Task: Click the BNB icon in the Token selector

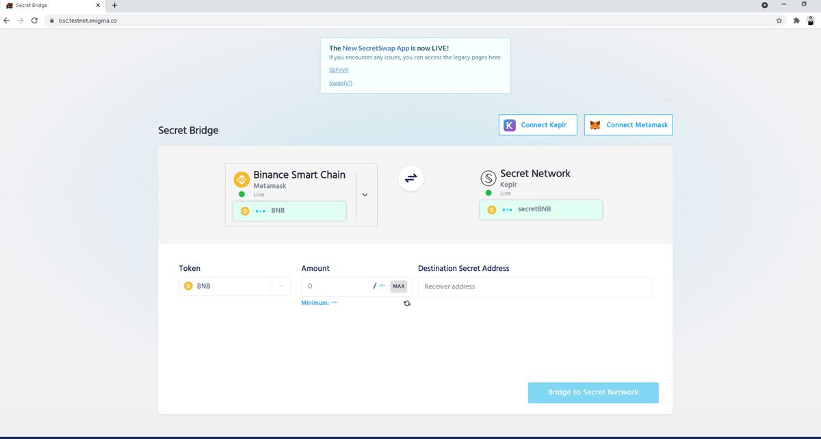Action: pos(188,286)
